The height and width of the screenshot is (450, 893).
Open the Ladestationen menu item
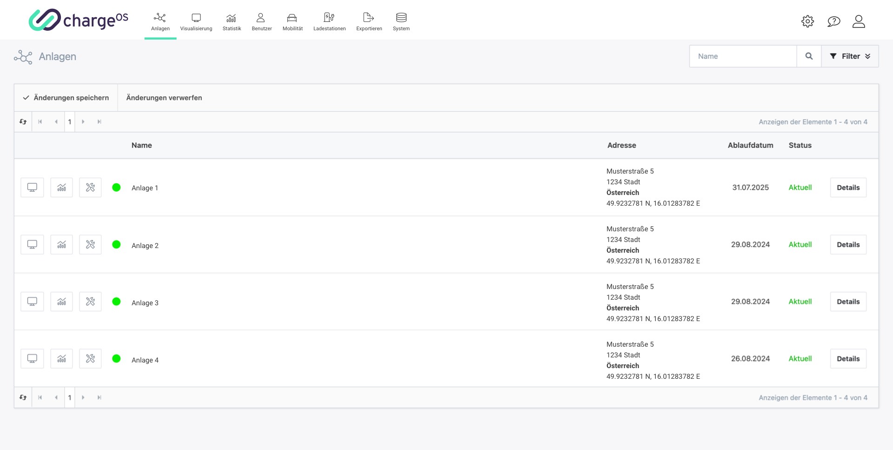pyautogui.click(x=329, y=22)
